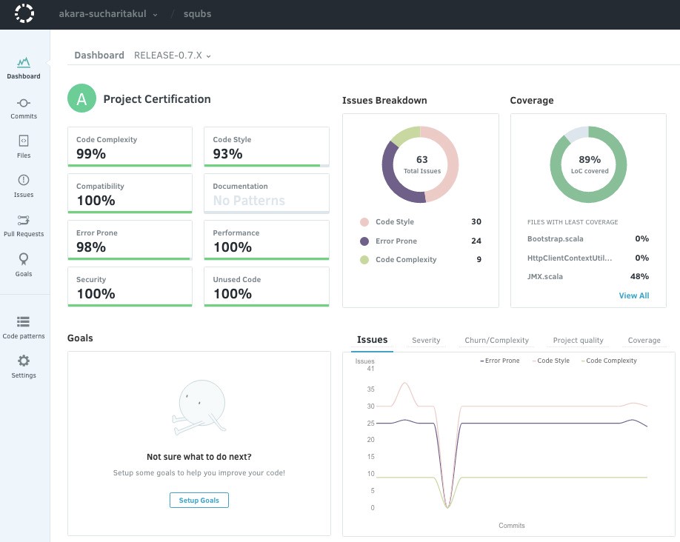Open Issues from the sidebar
Viewport: 680px width, 542px height.
pyautogui.click(x=24, y=180)
